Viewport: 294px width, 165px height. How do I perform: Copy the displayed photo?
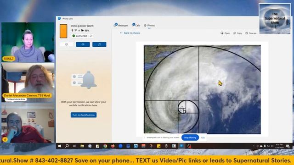(x=237, y=33)
